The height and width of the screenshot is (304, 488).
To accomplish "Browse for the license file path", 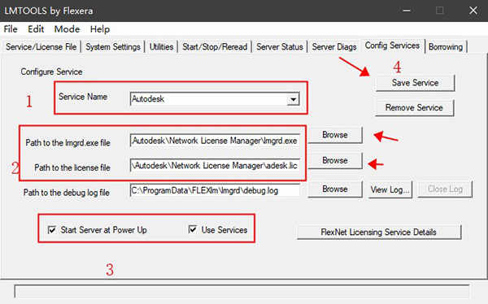I will click(335, 160).
